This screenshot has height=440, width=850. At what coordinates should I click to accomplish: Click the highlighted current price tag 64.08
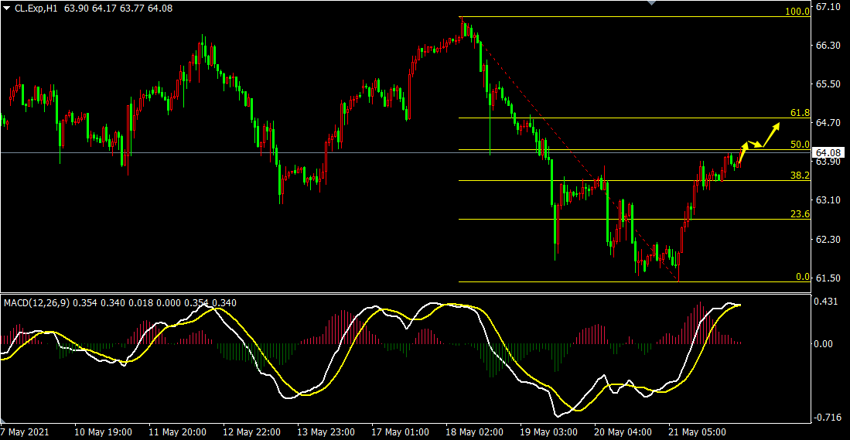point(828,152)
